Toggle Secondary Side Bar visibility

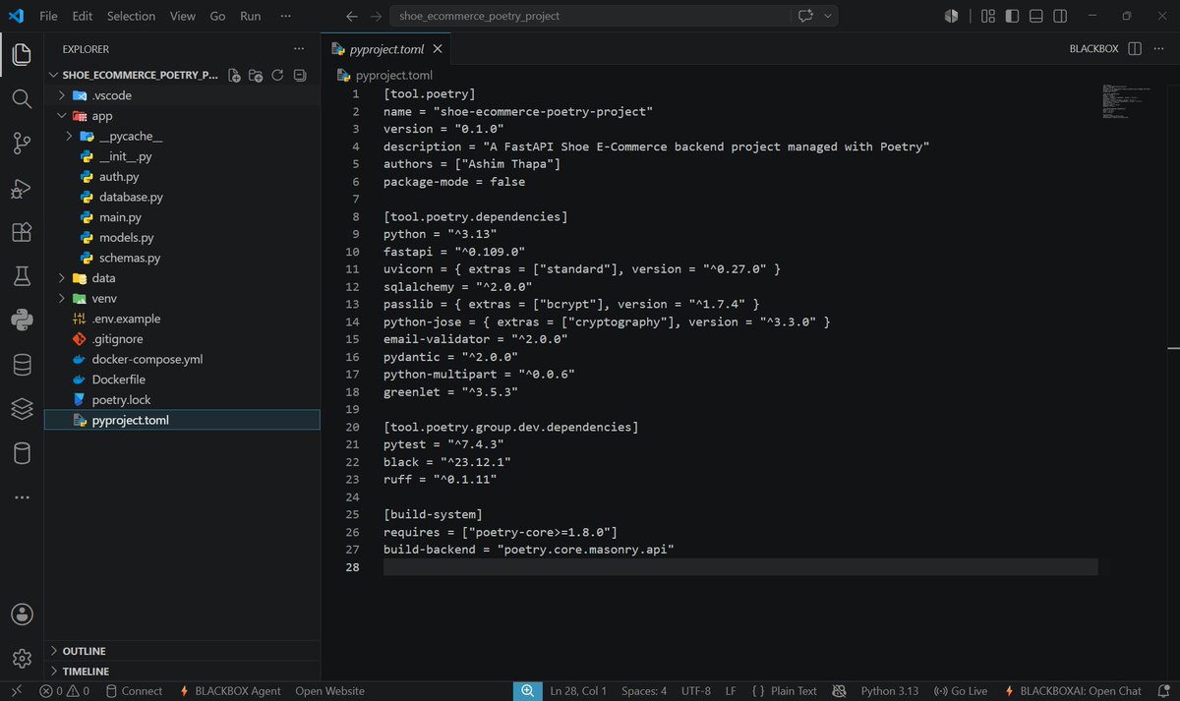[x=1060, y=16]
